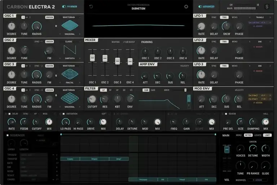The height and width of the screenshot is (185, 277).
Task: Click the Unison Detune knob in Main
Action: point(253,149)
